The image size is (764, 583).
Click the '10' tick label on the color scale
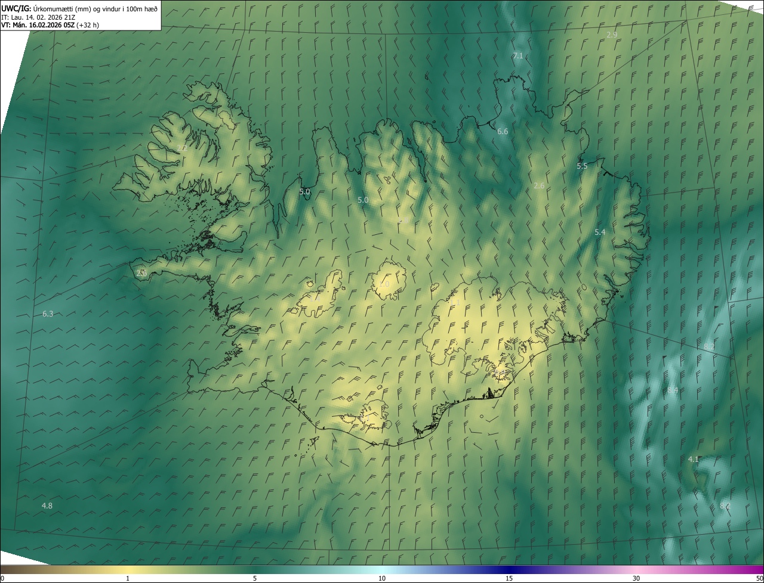[382, 578]
